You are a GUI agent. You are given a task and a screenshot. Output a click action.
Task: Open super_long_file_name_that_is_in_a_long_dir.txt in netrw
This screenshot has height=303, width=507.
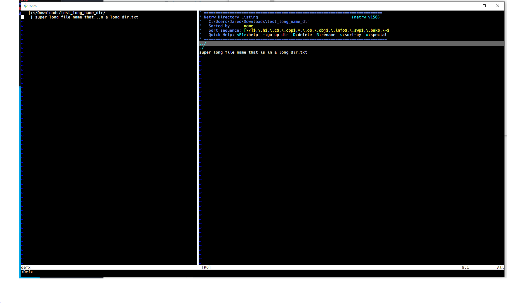253,52
